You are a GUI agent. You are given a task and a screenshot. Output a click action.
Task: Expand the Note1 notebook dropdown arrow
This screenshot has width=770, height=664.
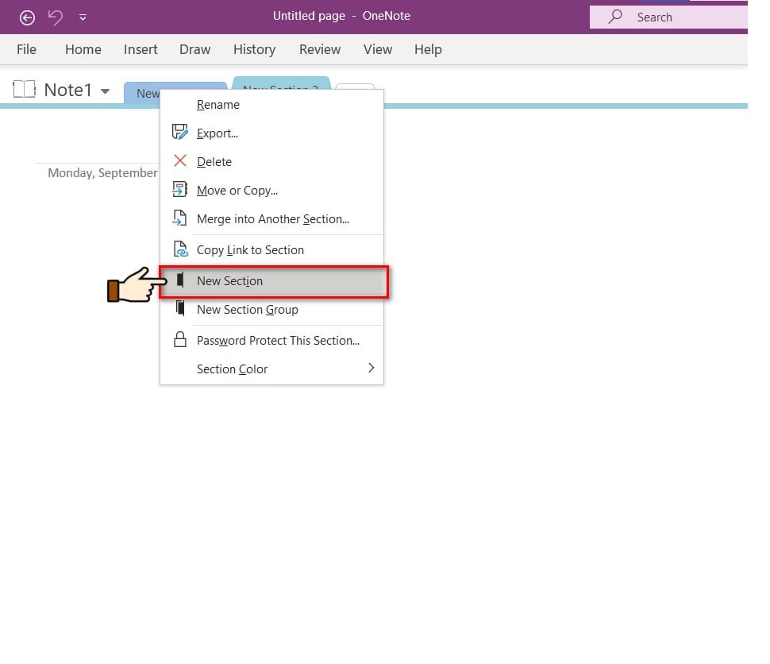(x=105, y=91)
